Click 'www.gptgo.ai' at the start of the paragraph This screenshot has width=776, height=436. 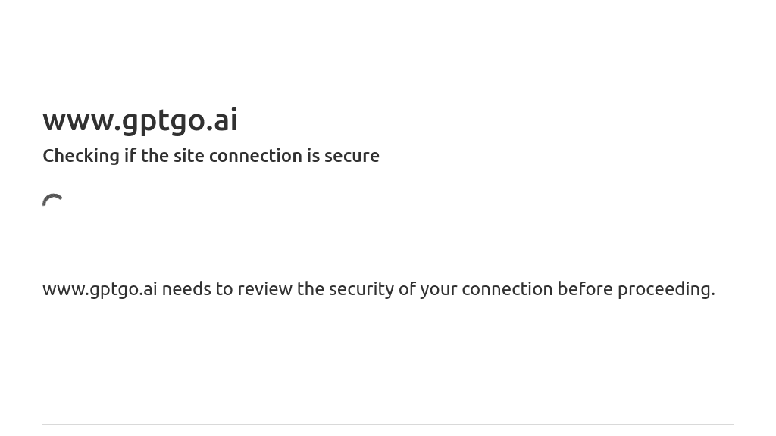[x=99, y=289]
